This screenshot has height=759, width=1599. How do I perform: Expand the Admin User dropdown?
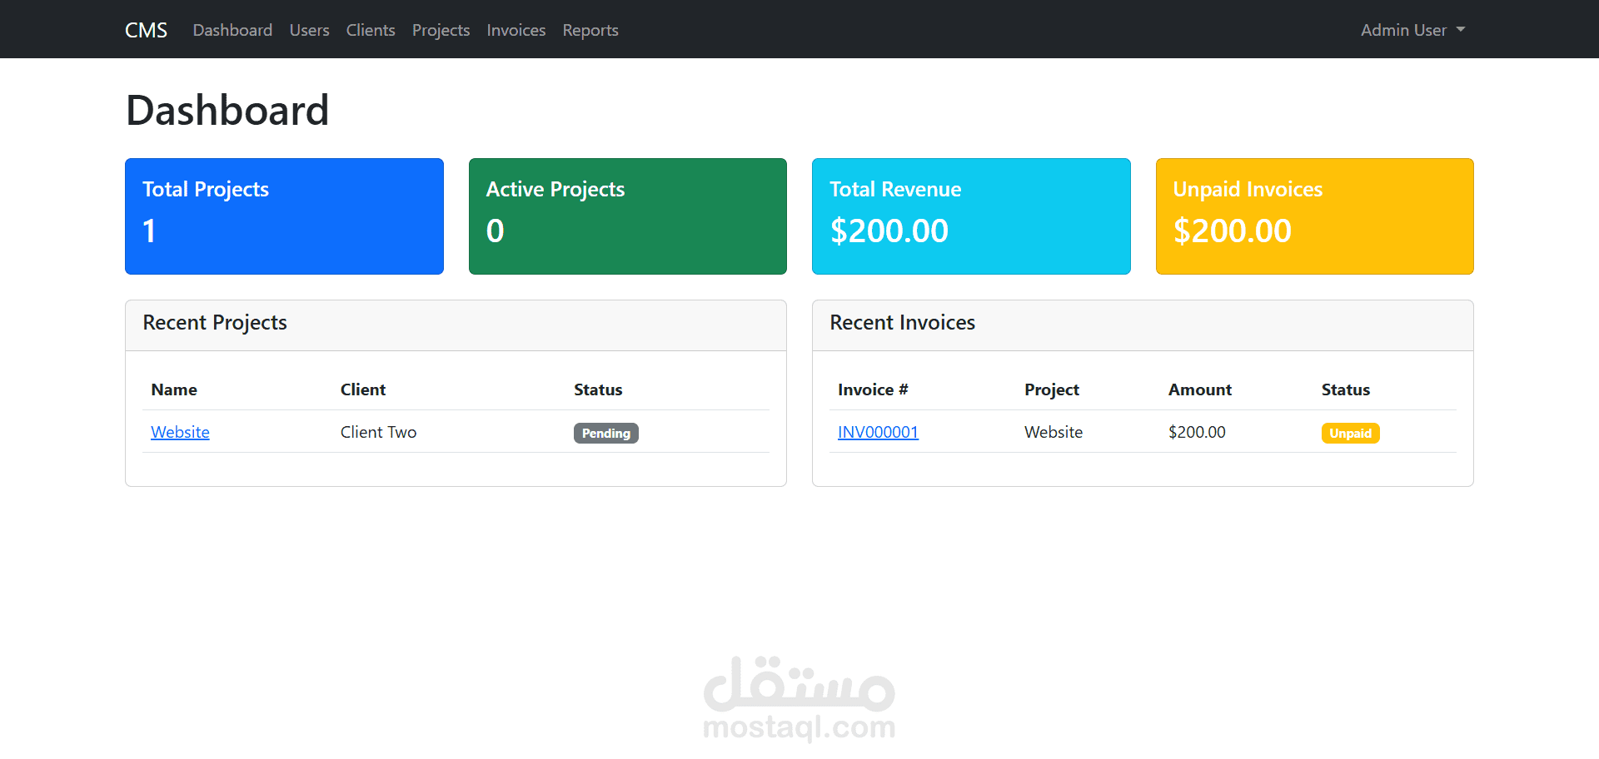[1411, 30]
